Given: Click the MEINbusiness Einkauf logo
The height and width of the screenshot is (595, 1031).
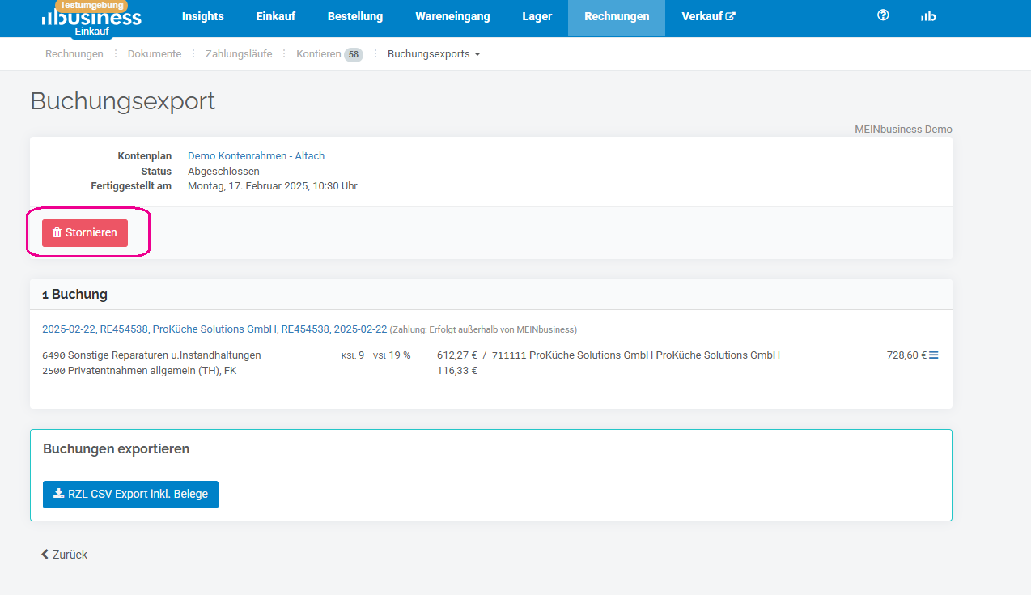Looking at the screenshot, I should [x=91, y=18].
